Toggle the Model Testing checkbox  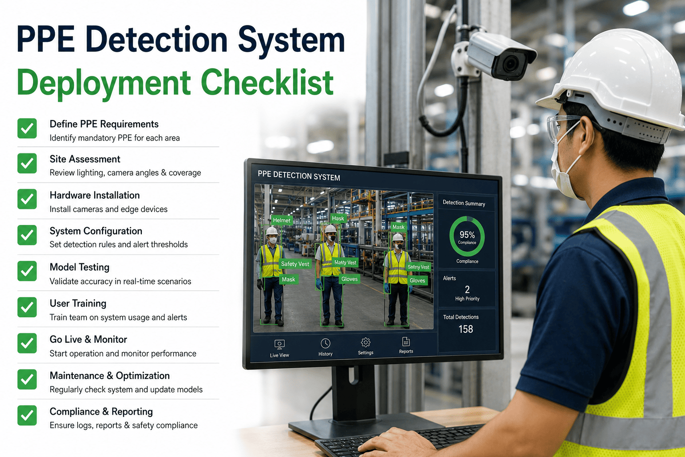(27, 271)
